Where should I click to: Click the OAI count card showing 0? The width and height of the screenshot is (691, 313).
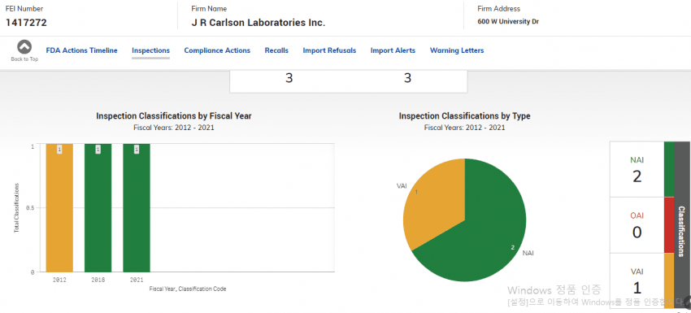point(637,225)
